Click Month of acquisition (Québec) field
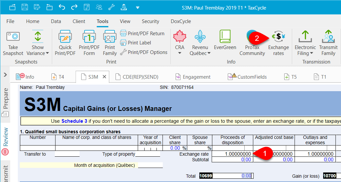 [x=150, y=165]
